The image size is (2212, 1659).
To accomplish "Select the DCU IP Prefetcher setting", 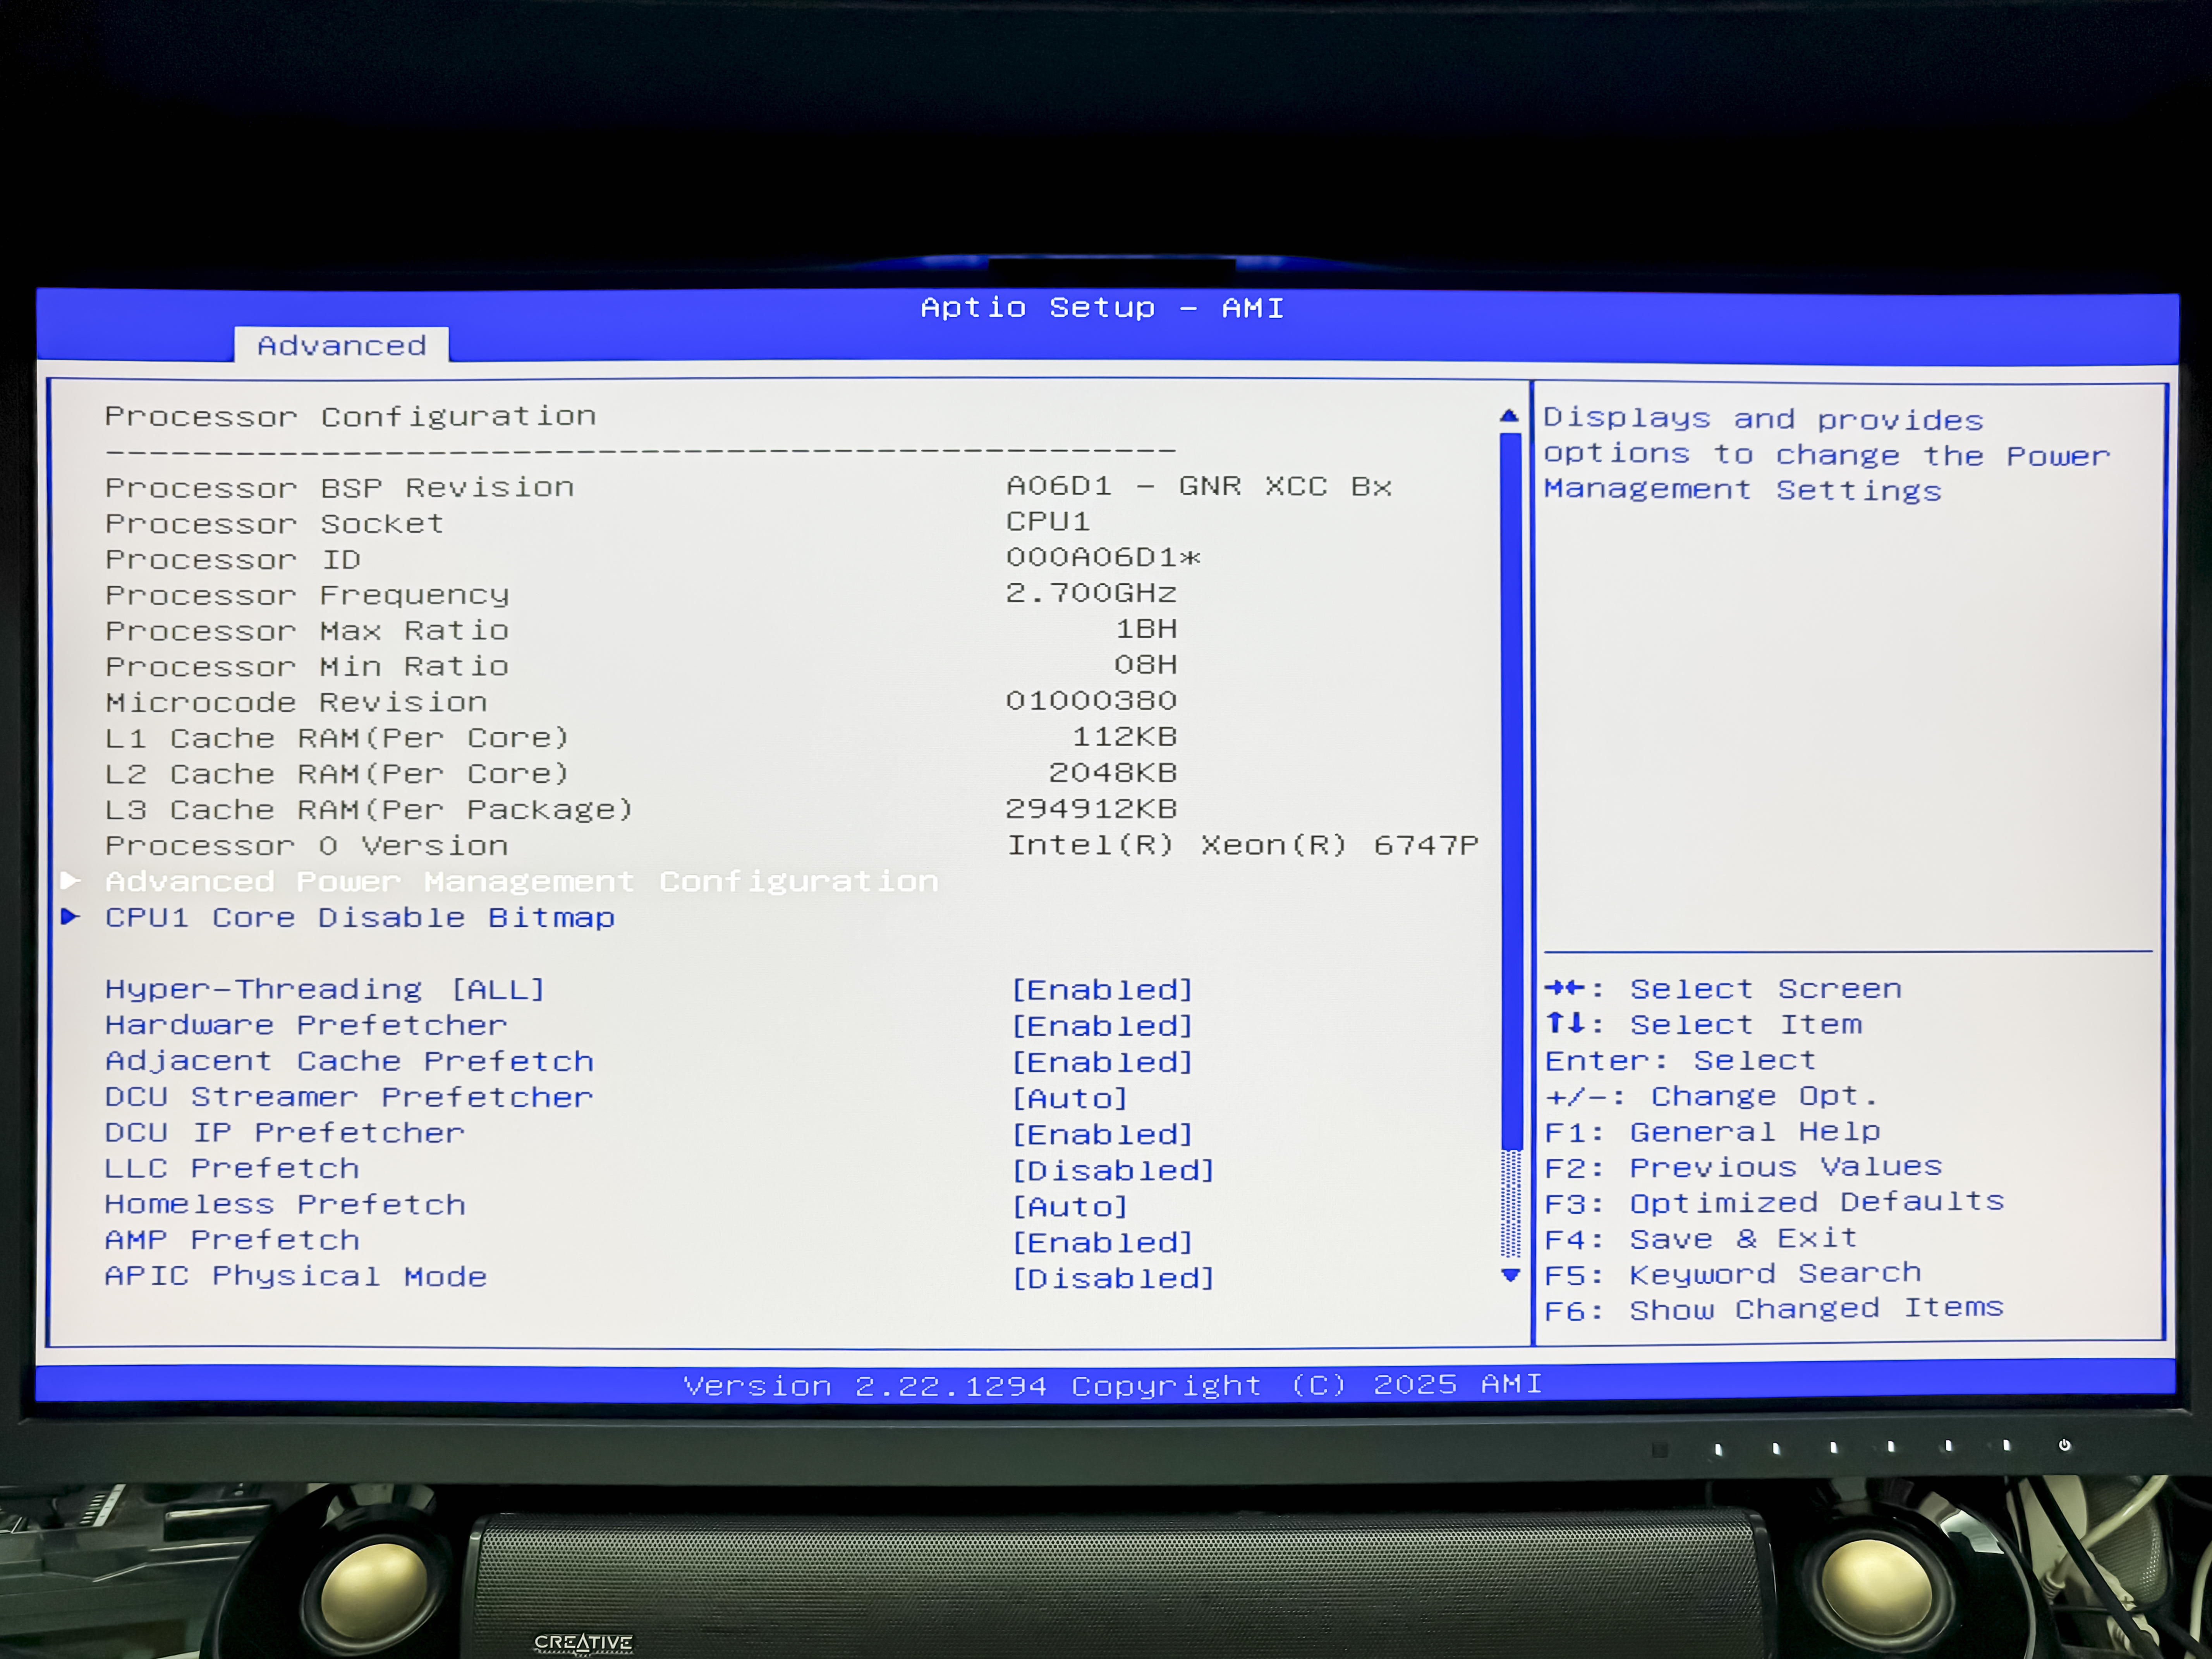I will [285, 1133].
